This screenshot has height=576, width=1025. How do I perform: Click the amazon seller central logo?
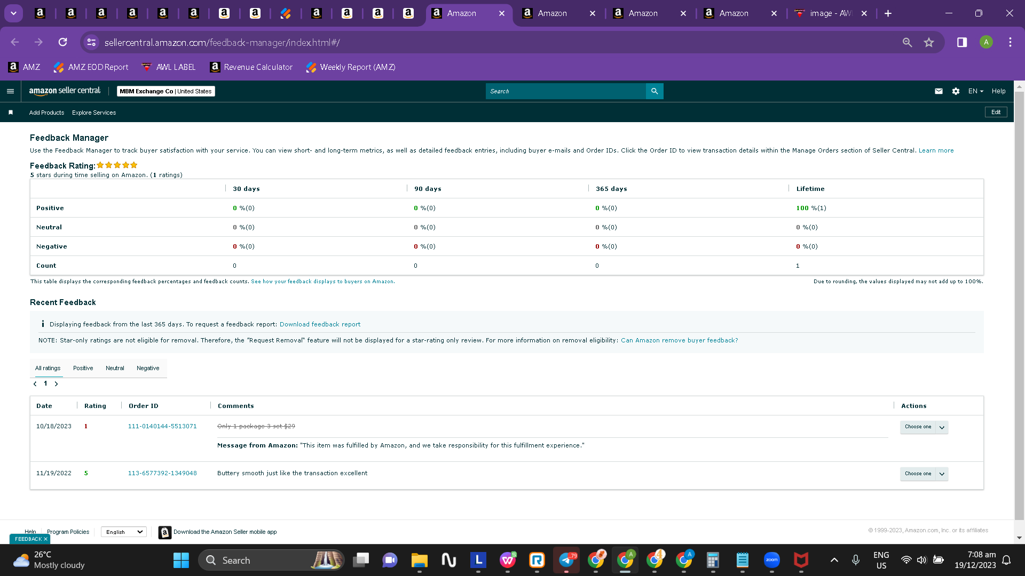tap(65, 91)
